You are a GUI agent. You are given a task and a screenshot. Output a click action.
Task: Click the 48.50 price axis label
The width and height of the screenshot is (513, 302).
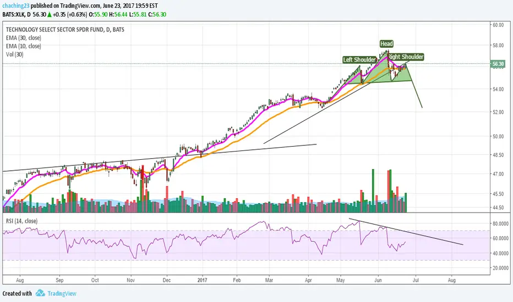pyautogui.click(x=498, y=155)
